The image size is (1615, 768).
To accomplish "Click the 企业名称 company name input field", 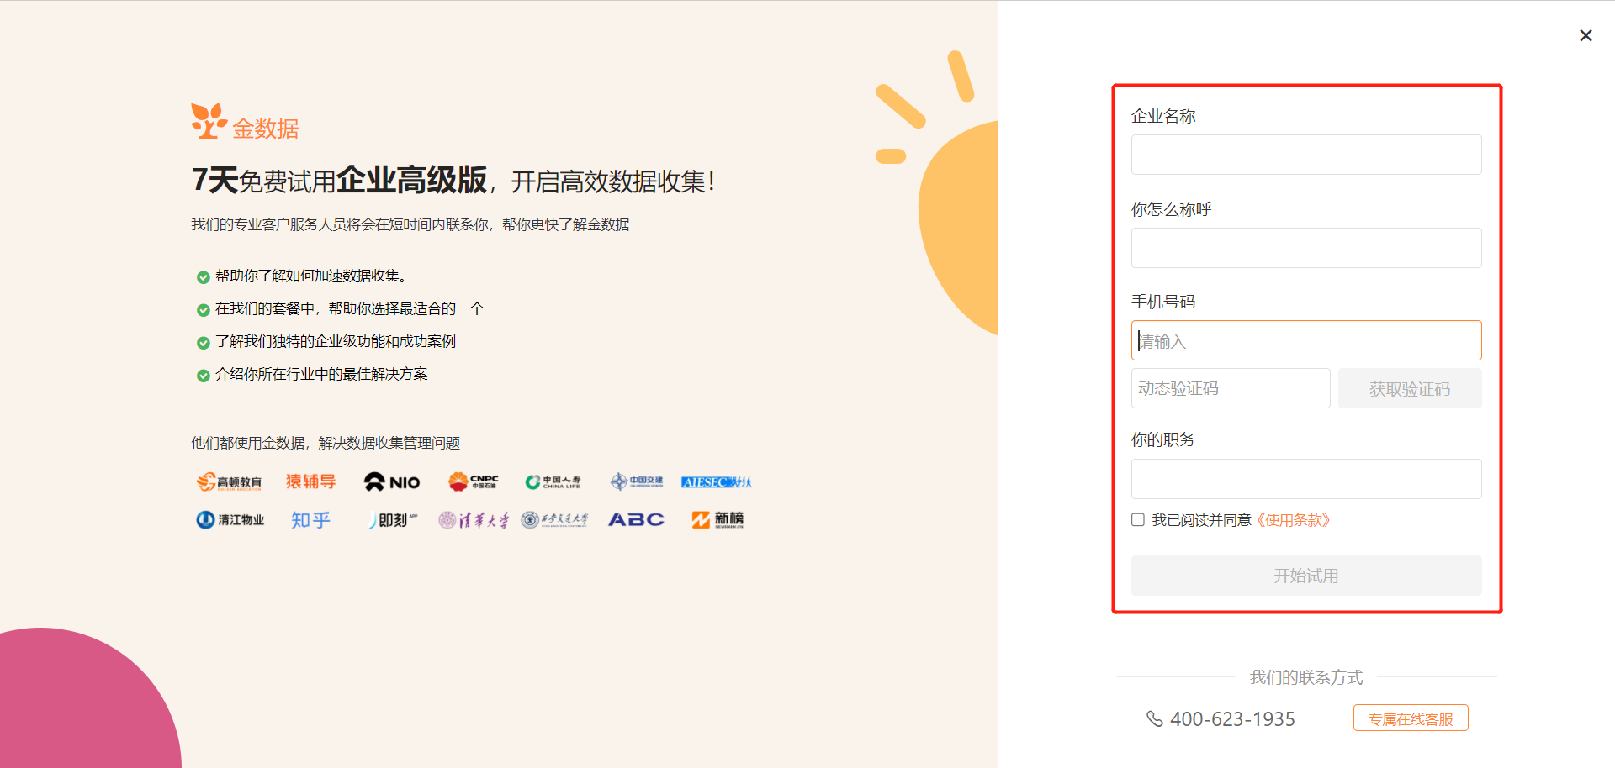I will (1306, 155).
